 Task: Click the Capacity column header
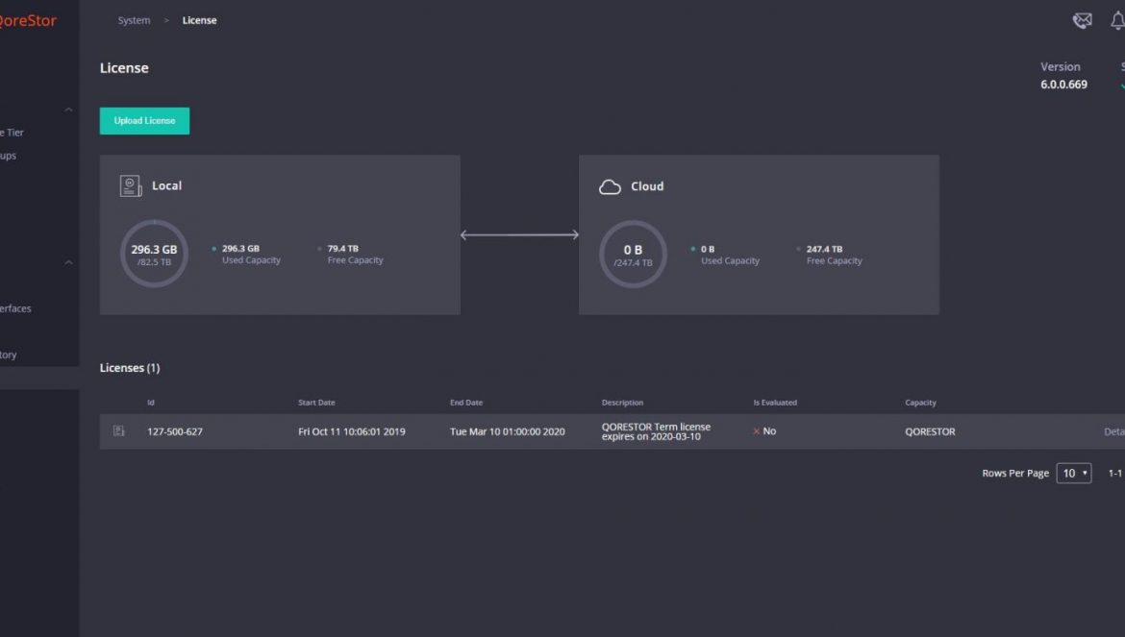coord(920,403)
